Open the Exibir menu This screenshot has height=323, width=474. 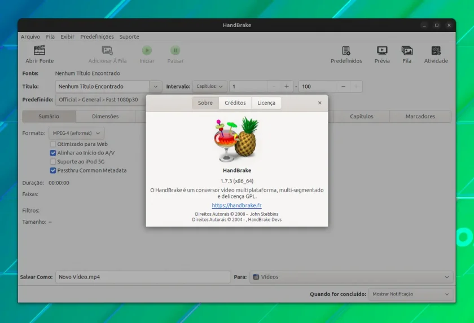67,37
